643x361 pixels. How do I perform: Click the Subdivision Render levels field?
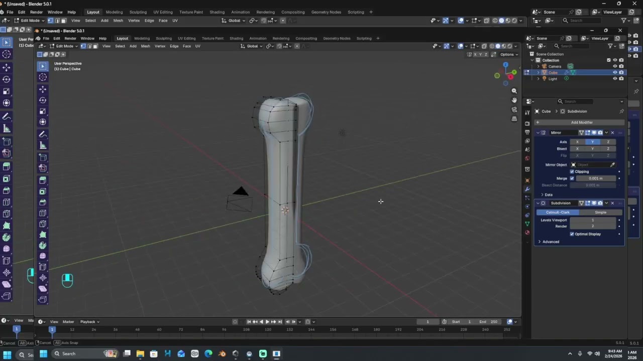[x=593, y=226]
